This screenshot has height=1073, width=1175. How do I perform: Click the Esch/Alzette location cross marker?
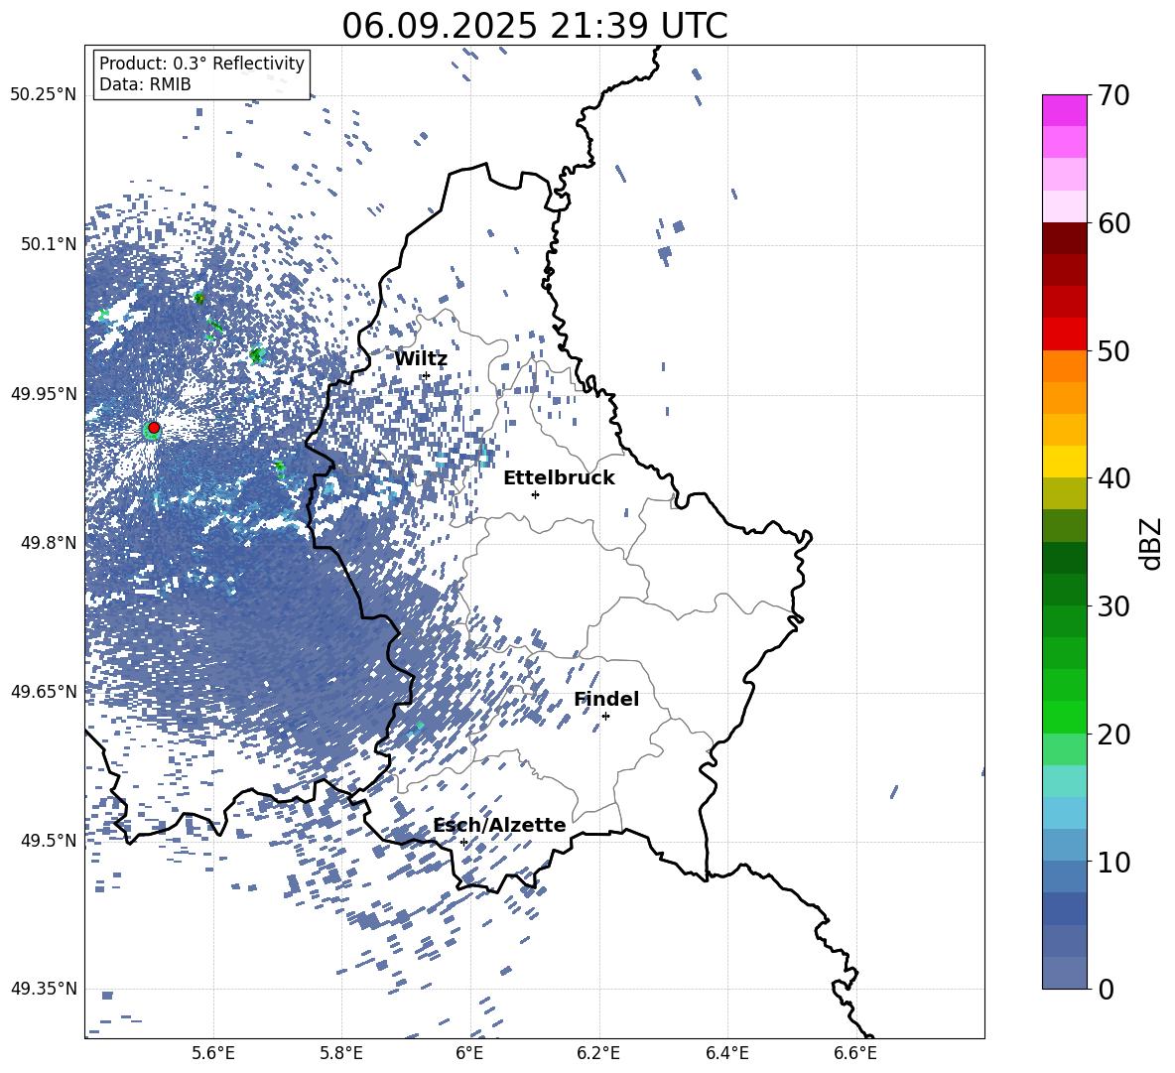pyautogui.click(x=463, y=842)
